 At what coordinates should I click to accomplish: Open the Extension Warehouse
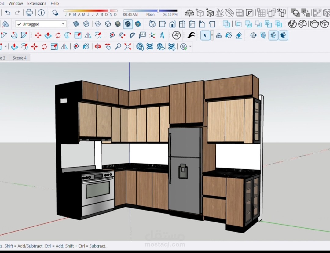coord(150,47)
